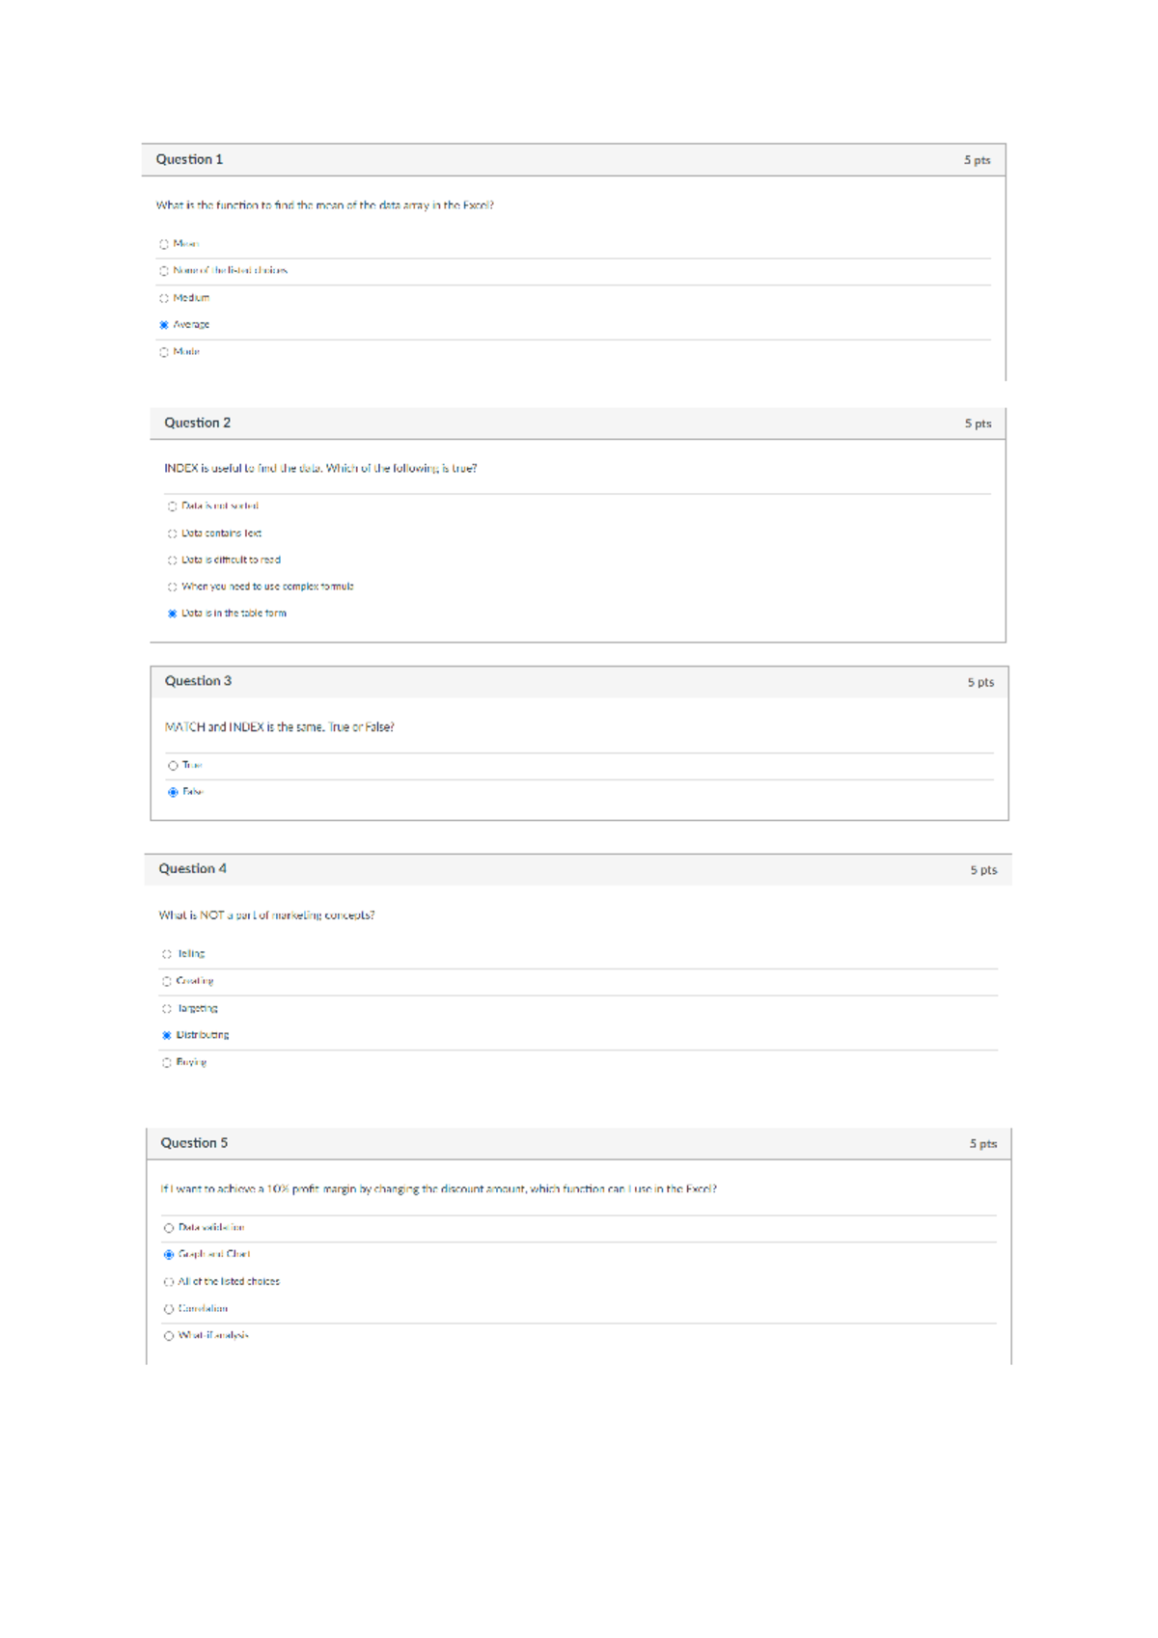Screen dimensions: 1158x1638
Task: Choose 'Data is difficult to read'
Action: click(173, 560)
